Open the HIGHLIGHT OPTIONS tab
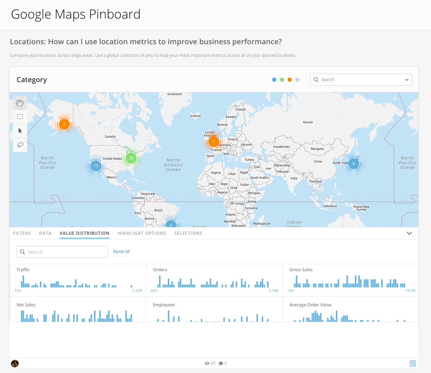Image resolution: width=431 pixels, height=373 pixels. coord(142,233)
